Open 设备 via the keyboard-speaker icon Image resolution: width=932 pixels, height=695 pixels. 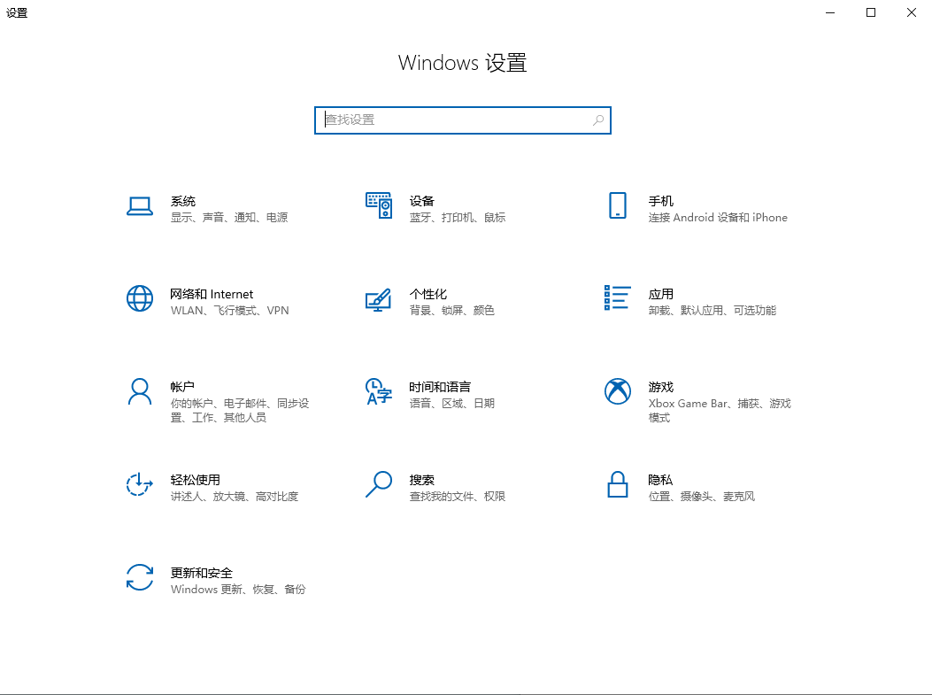378,205
